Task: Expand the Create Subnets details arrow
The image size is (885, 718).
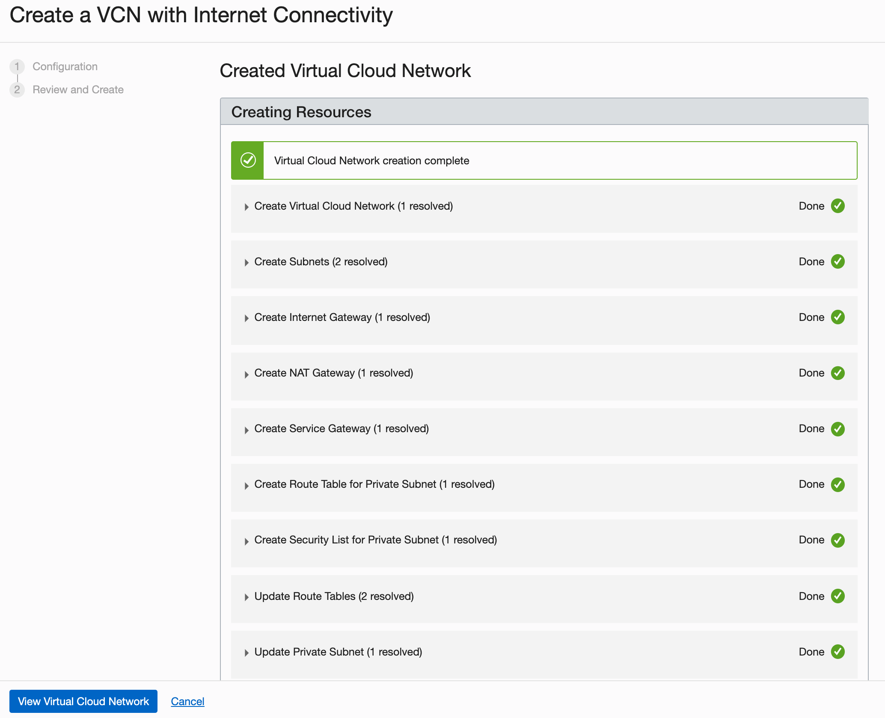Action: (x=246, y=262)
